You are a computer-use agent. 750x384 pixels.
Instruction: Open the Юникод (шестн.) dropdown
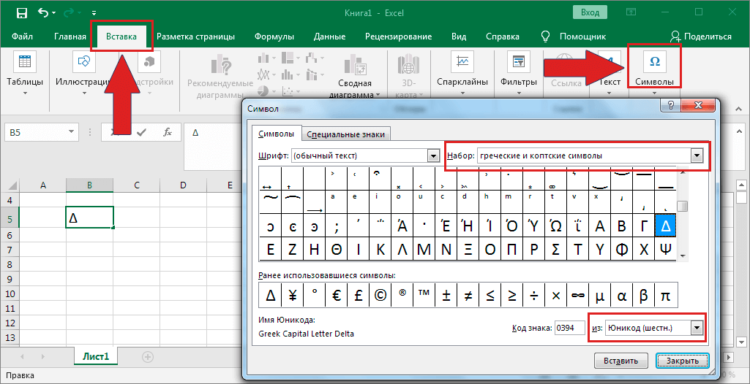tap(697, 328)
